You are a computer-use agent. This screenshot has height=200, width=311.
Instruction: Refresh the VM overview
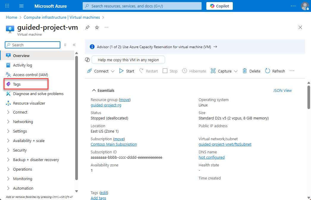(x=275, y=71)
